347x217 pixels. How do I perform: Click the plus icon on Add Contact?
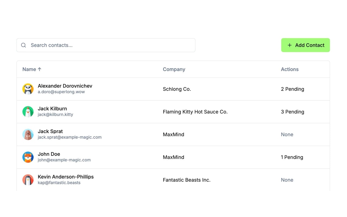(x=290, y=45)
